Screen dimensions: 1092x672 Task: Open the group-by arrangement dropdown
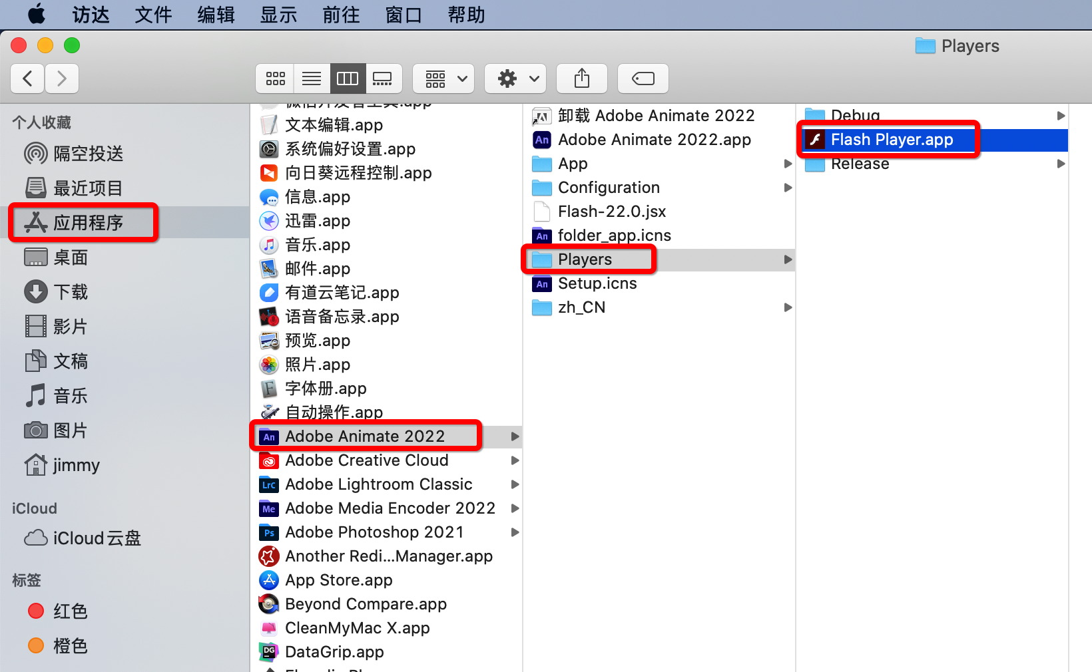click(443, 79)
